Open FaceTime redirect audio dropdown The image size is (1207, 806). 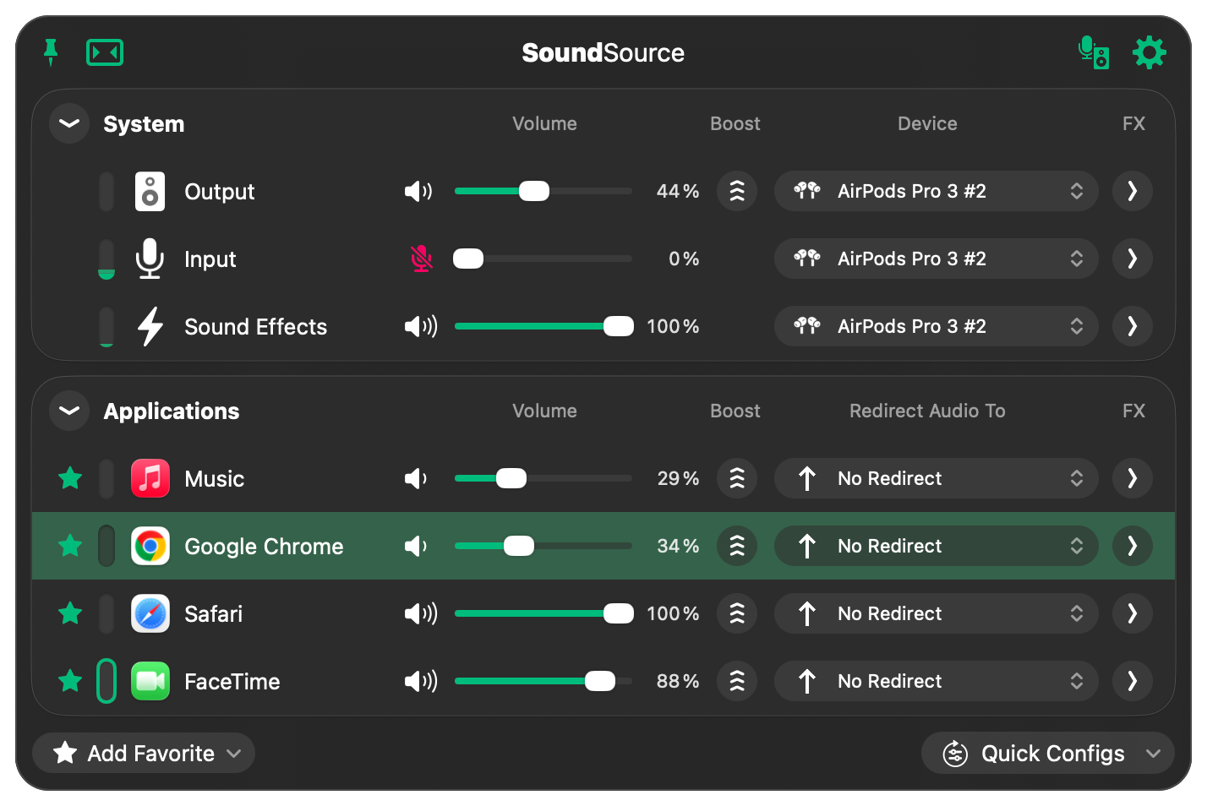937,681
